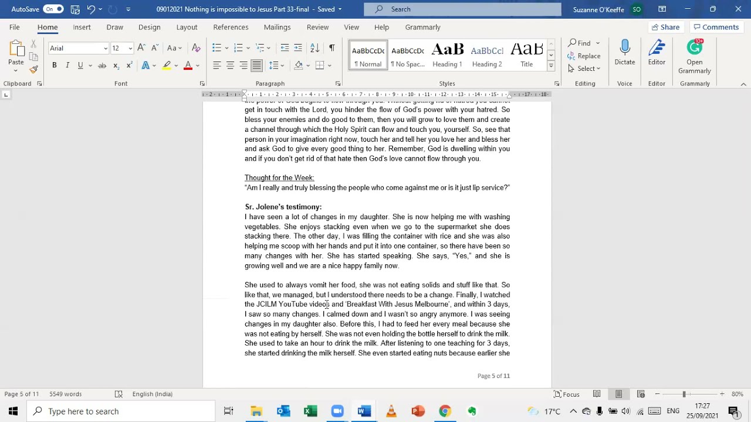
Task: Open the Design tab
Action: (x=149, y=27)
